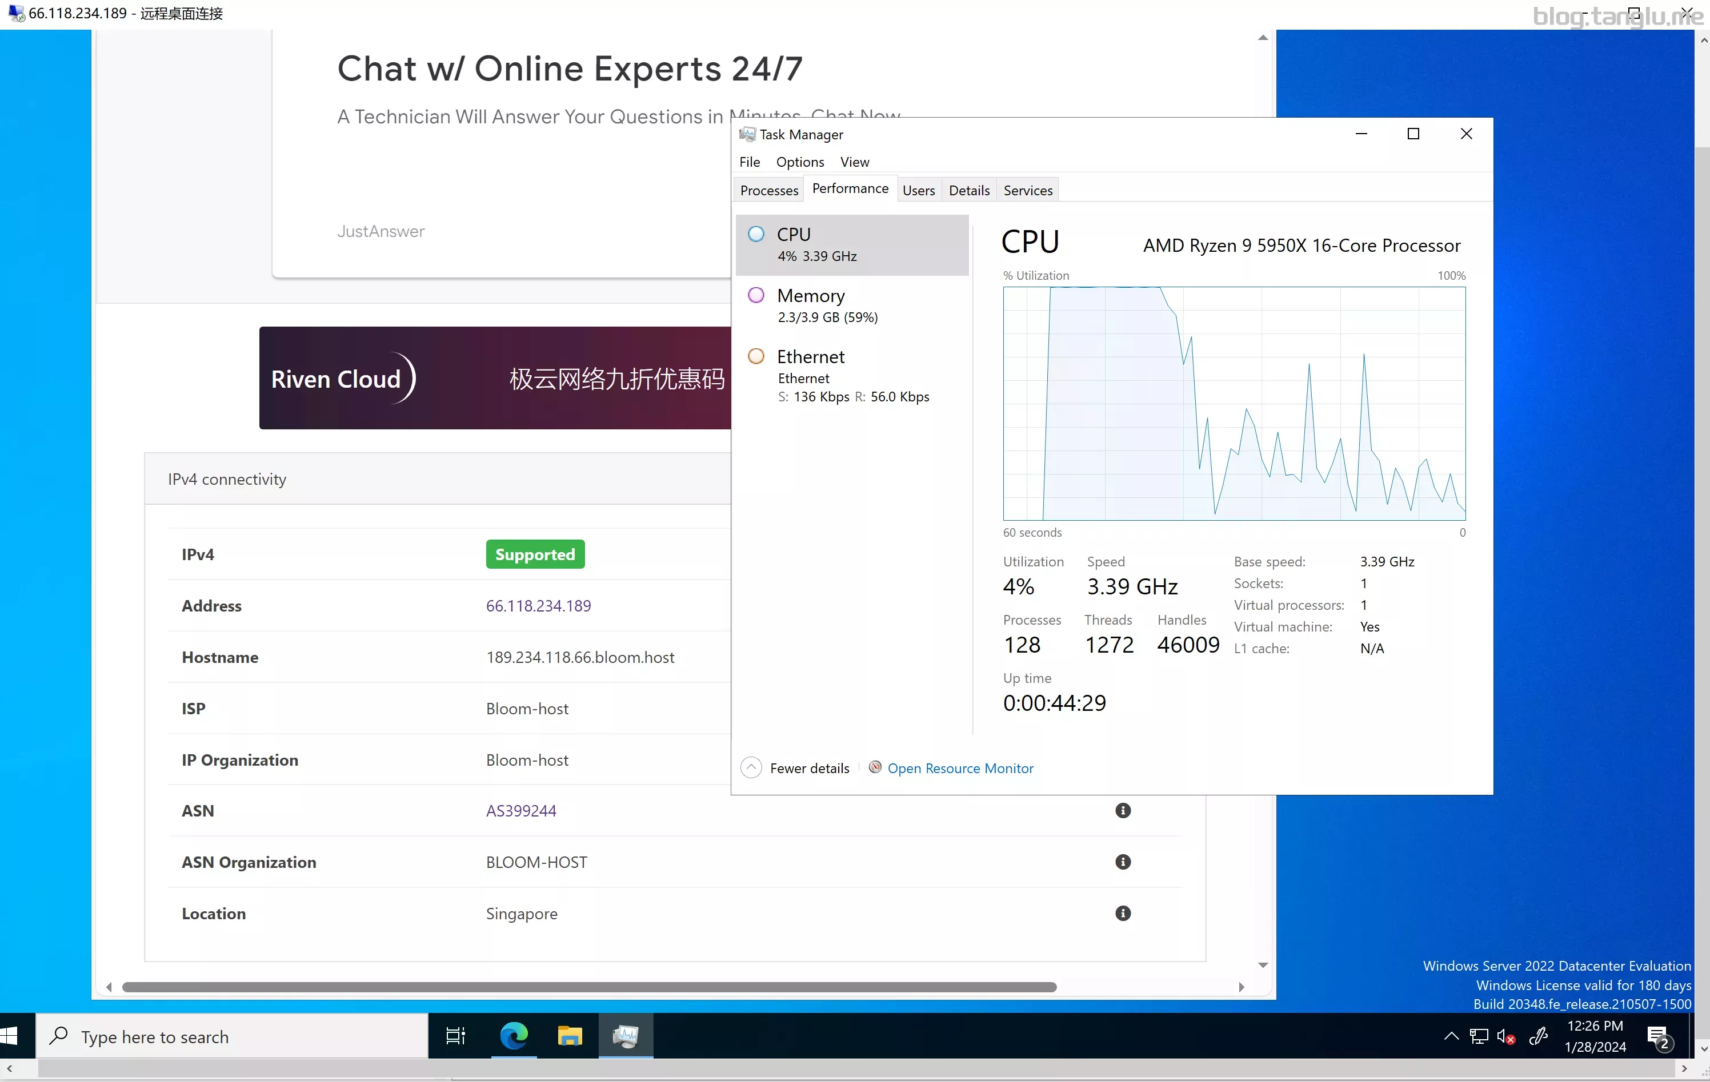The width and height of the screenshot is (1710, 1082).
Task: Click the Fewer details label
Action: 810,768
